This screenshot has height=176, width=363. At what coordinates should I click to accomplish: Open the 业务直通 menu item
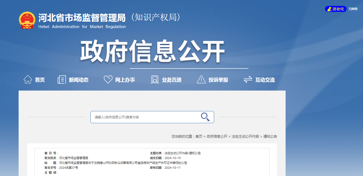(172, 80)
